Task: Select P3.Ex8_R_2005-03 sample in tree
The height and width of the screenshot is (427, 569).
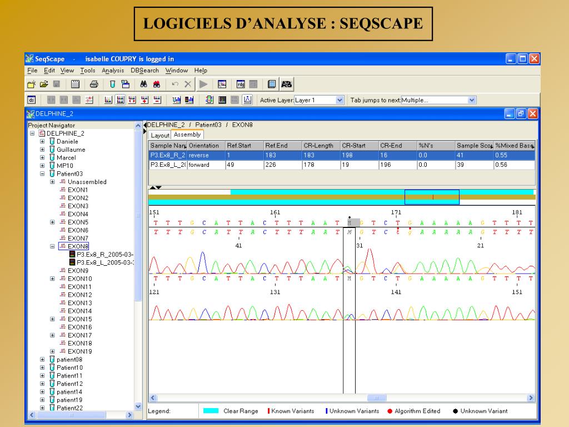Action: 104,255
